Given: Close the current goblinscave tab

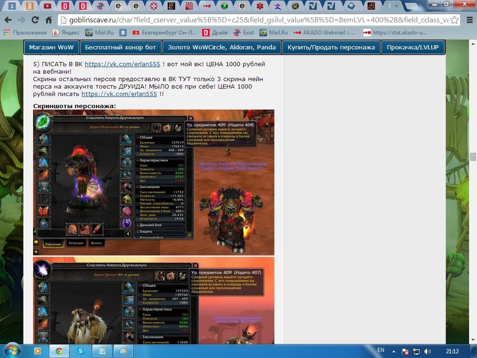Looking at the screenshot, I should pyautogui.click(x=396, y=6).
